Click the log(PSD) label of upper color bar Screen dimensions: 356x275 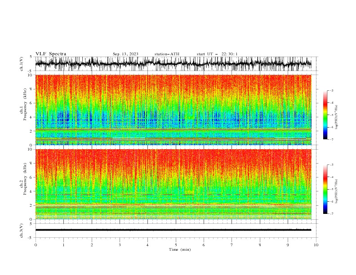click(337, 117)
